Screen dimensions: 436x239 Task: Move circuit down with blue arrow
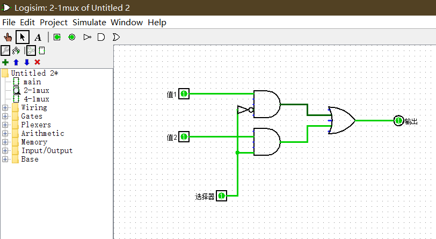27,62
